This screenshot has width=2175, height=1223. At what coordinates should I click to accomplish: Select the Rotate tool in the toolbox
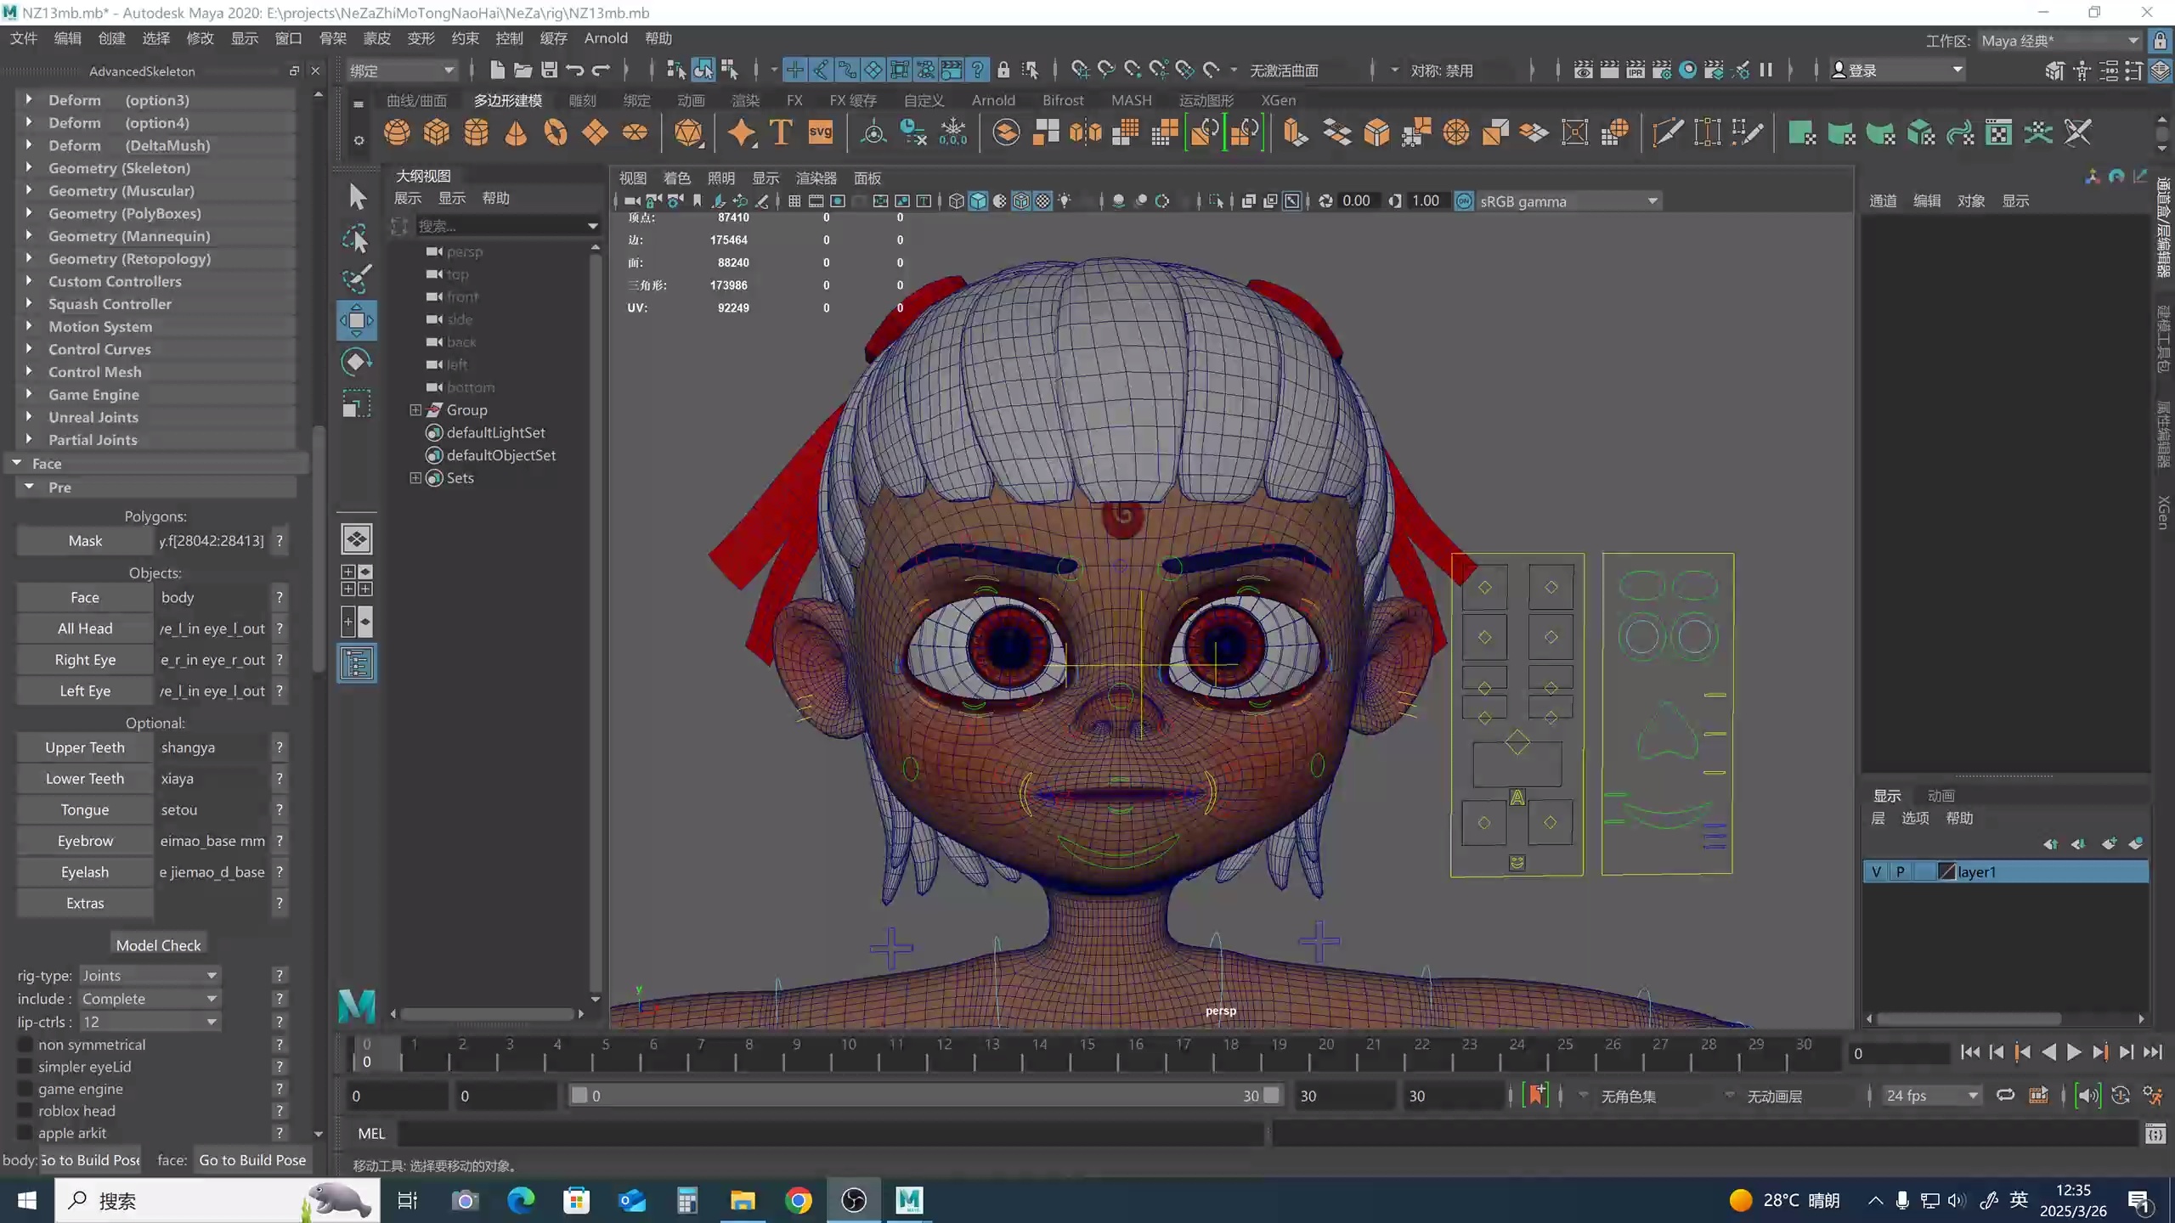[357, 361]
